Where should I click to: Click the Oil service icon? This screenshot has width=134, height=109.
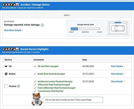pyautogui.click(x=6, y=66)
